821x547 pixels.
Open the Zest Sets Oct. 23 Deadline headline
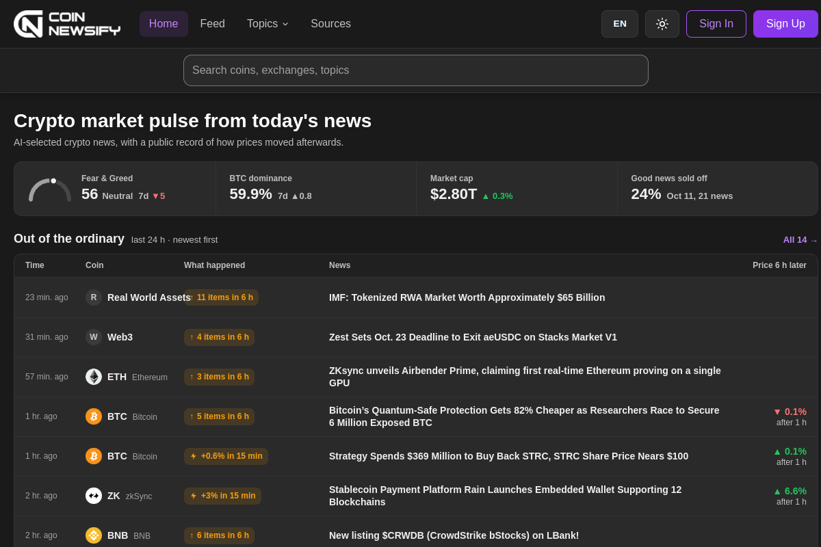point(473,337)
